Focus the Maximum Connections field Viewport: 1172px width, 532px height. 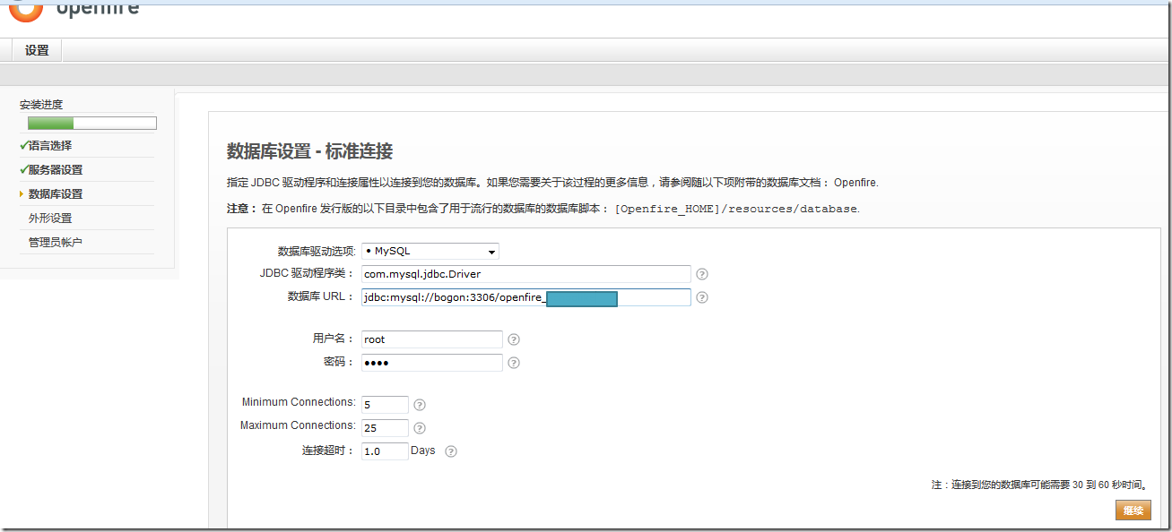pyautogui.click(x=385, y=428)
